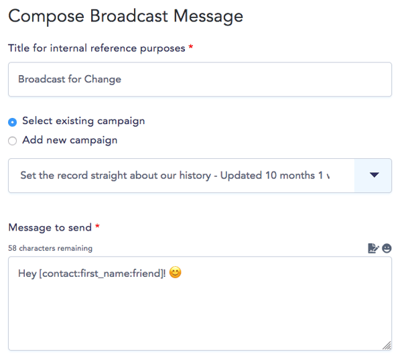The width and height of the screenshot is (402, 360).
Task: Expand the campaign dropdown arrow
Action: click(374, 175)
